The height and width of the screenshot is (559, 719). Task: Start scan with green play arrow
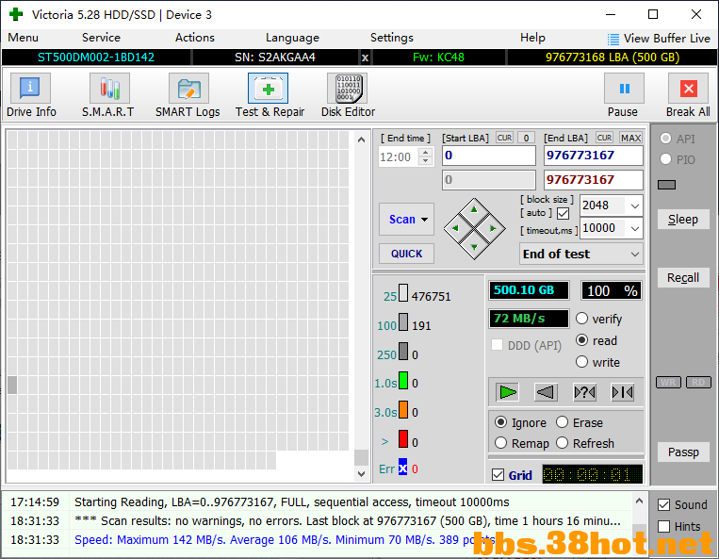click(x=507, y=392)
